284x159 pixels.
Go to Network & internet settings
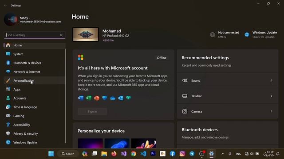(35, 72)
